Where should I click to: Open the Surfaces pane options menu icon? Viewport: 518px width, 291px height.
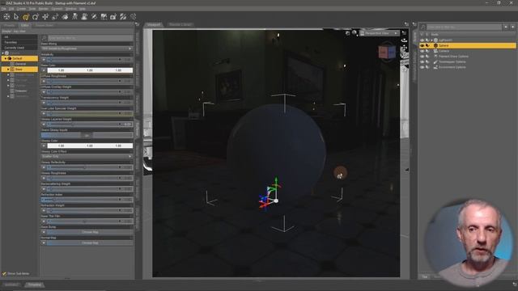(x=137, y=24)
